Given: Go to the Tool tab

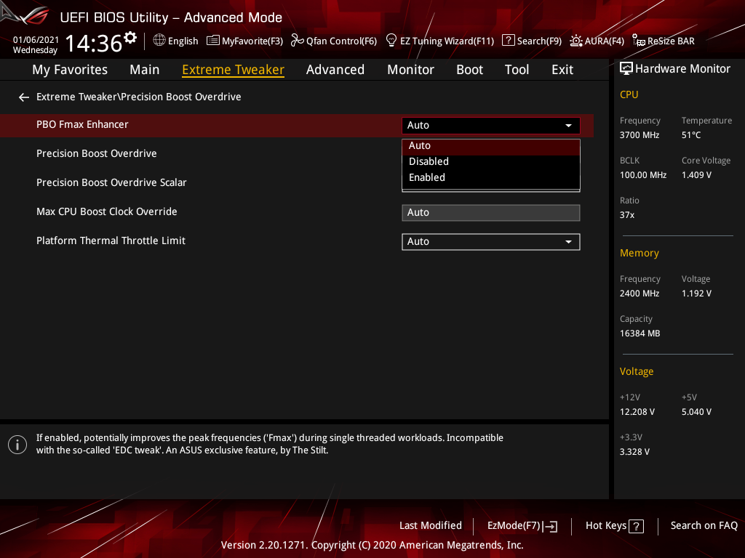Looking at the screenshot, I should pos(517,70).
